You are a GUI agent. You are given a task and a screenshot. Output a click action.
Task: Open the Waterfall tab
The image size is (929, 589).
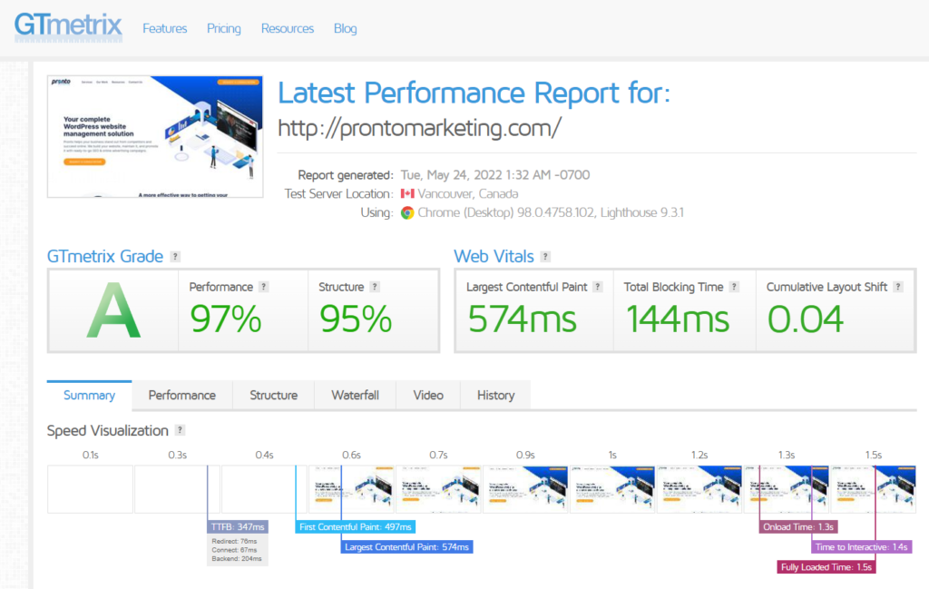coord(355,395)
